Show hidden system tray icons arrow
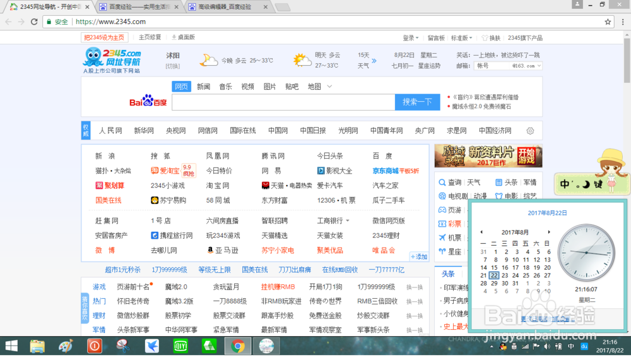The width and height of the screenshot is (631, 357). pos(492,346)
